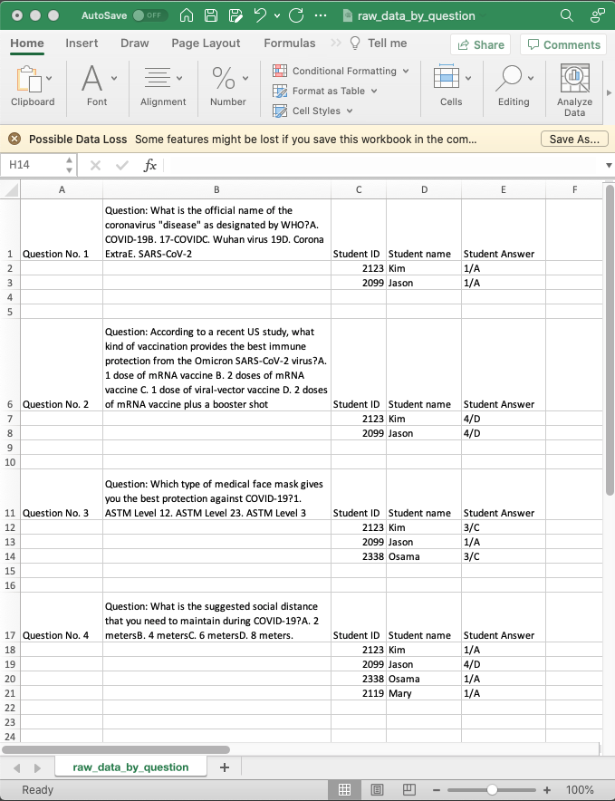
Task: Save the workbook with the floppy disk icon
Action: 211,15
